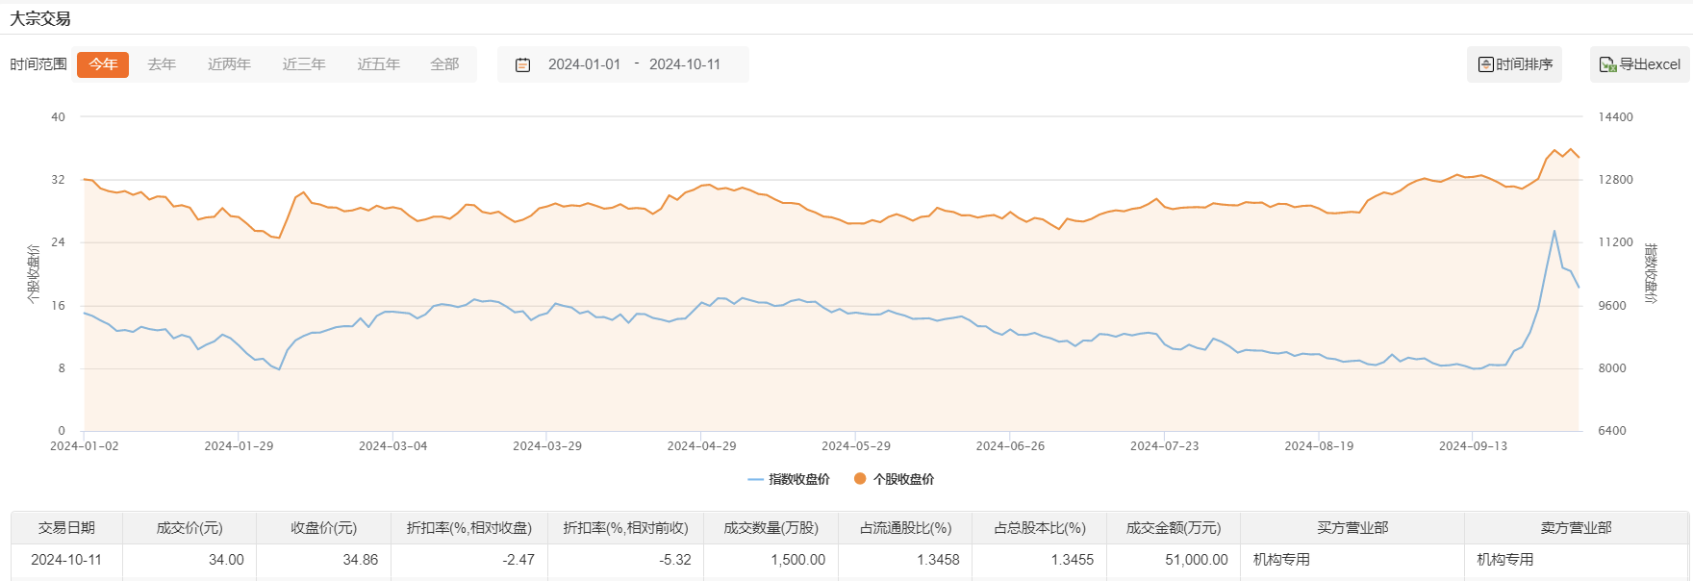
Task: Click the export Excel icon
Action: 1607,64
